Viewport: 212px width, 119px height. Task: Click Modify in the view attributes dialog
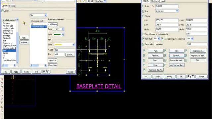169,77
